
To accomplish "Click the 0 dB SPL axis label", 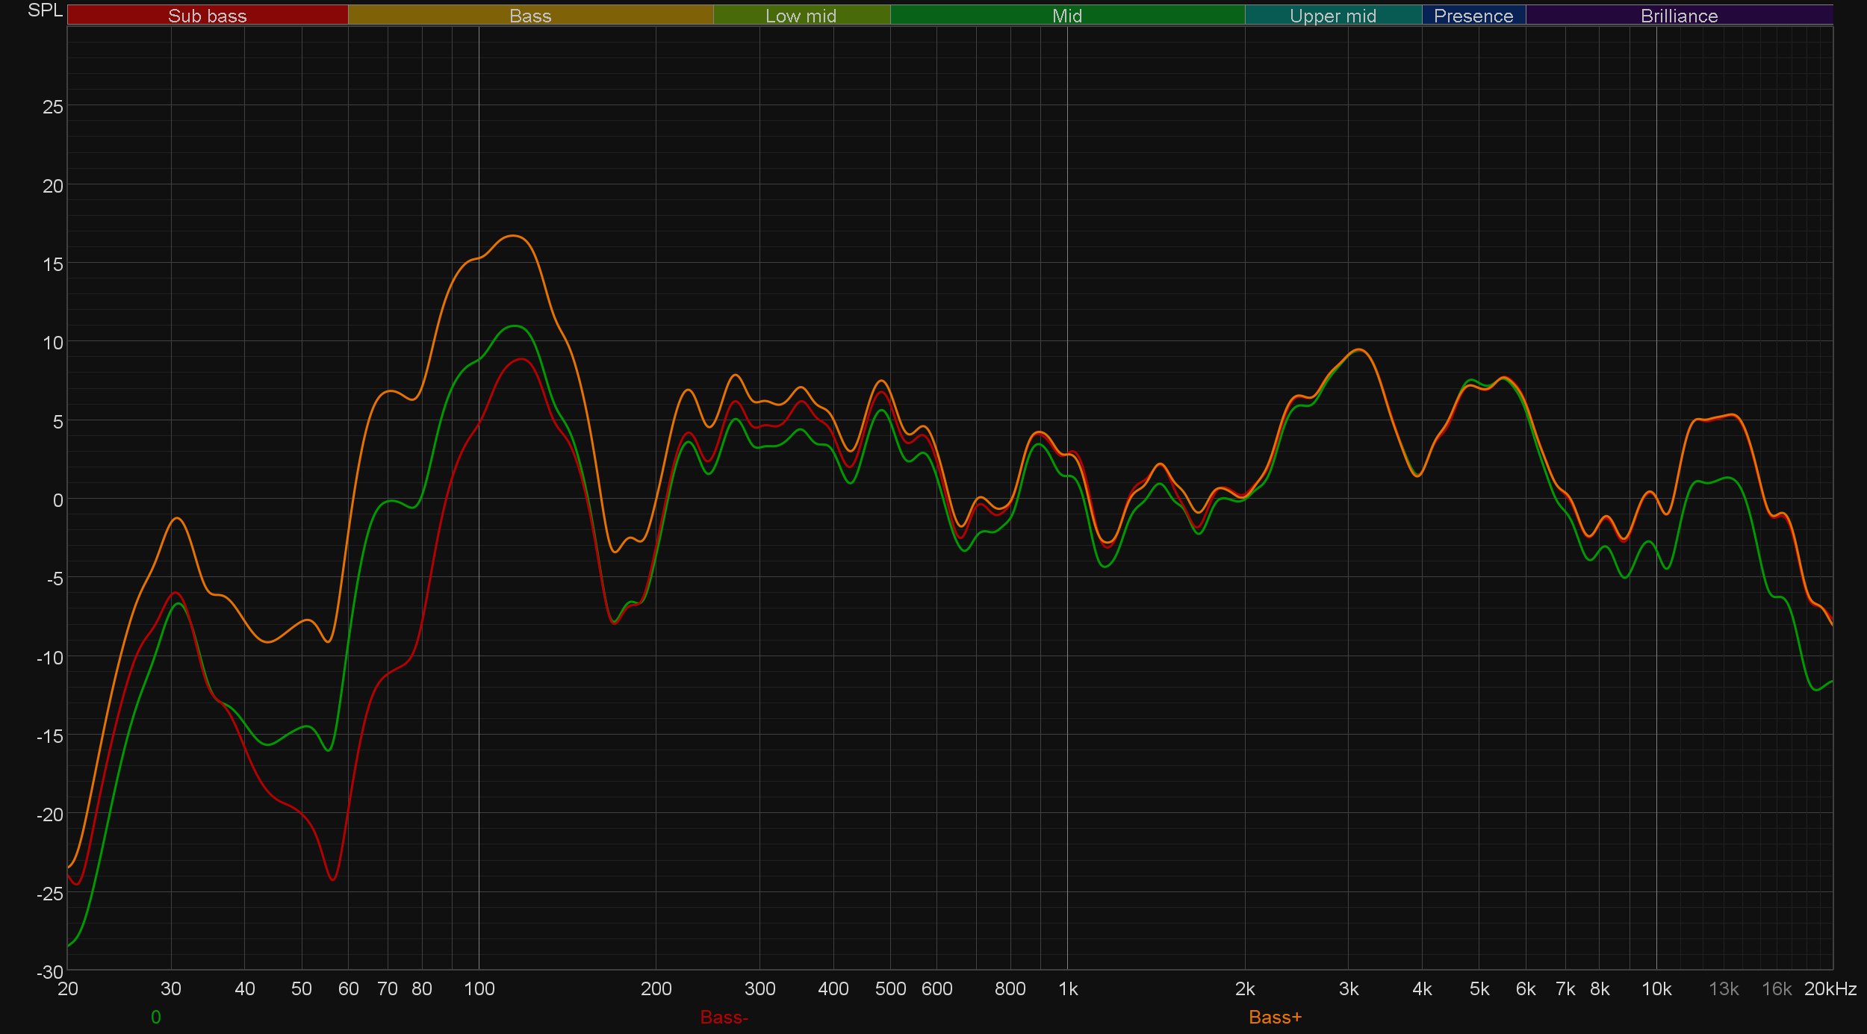I will [58, 500].
